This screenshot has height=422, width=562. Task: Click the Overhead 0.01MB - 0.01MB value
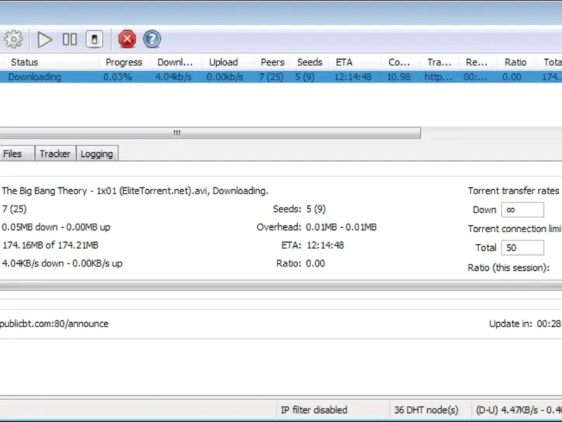click(341, 227)
